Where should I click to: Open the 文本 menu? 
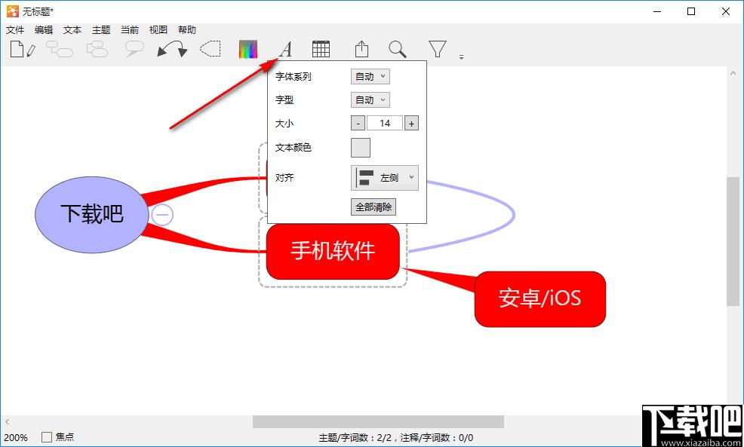[72, 30]
